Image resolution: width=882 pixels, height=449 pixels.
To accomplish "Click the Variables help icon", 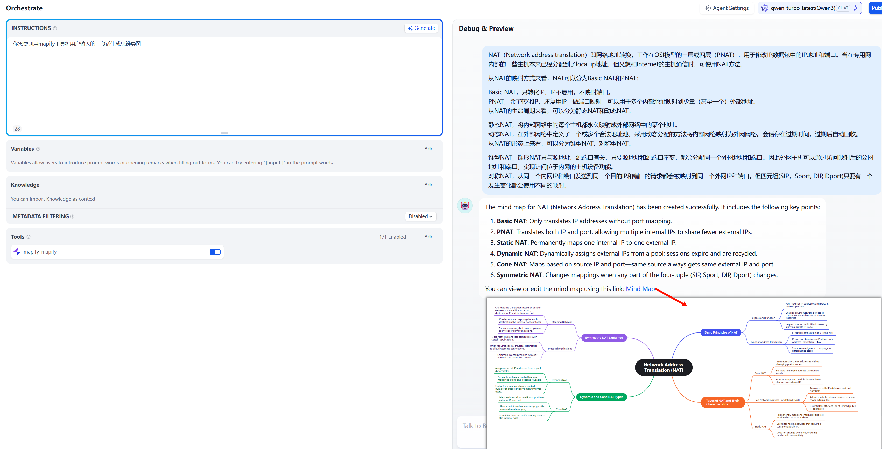I will [x=38, y=149].
